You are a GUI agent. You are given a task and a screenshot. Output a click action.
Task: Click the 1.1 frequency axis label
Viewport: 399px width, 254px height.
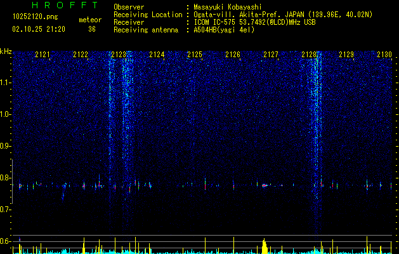click(x=6, y=83)
